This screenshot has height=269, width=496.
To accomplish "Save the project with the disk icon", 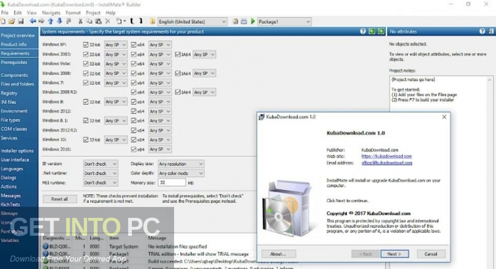I will pos(21,21).
